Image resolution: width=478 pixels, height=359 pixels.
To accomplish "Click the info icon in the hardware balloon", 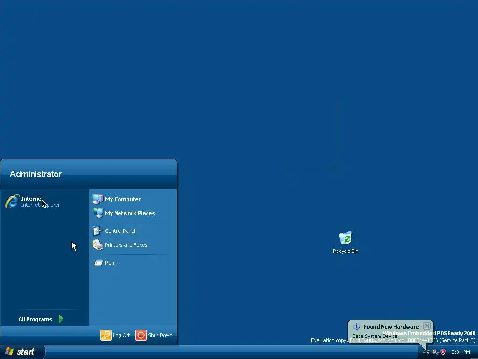I will (x=356, y=327).
